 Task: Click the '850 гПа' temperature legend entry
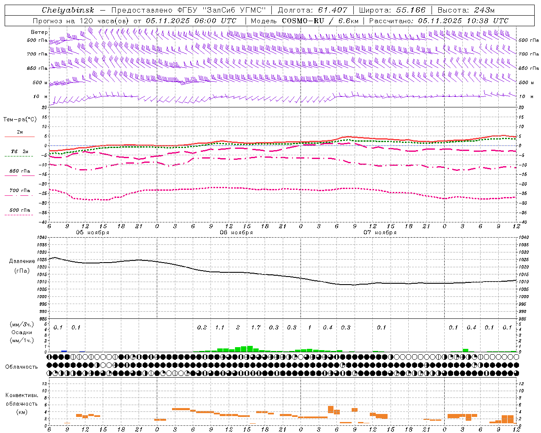19,171
